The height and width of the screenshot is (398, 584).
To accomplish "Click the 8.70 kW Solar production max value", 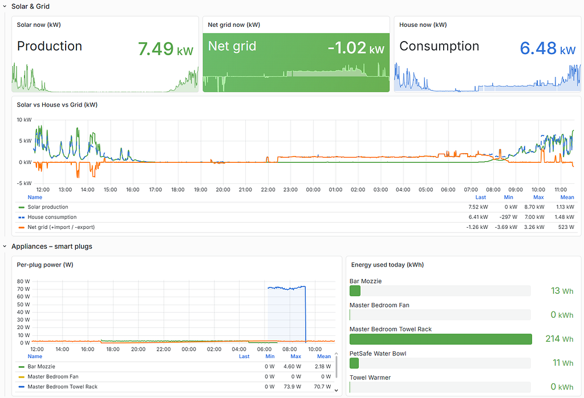I will 534,207.
